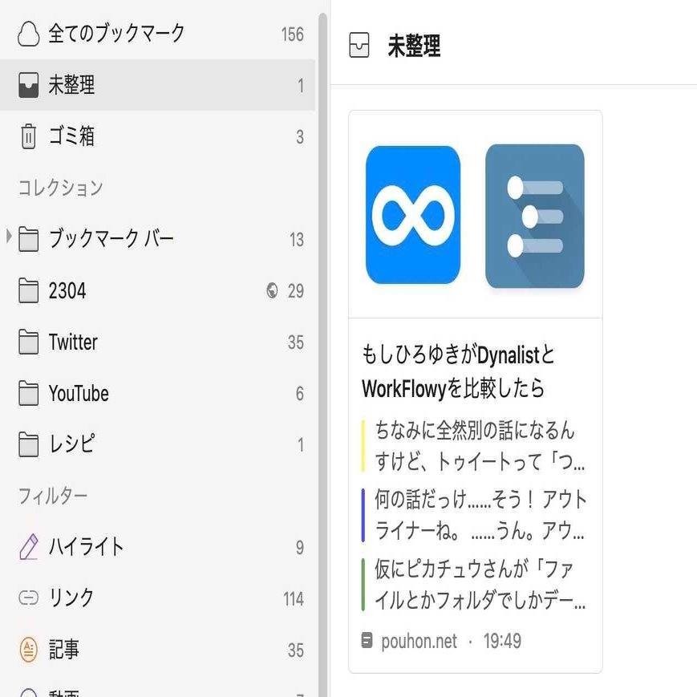
Task: Click the コレクション section header
Action: [x=60, y=187]
